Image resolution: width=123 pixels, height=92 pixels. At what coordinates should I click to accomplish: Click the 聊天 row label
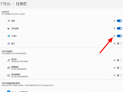[x=13, y=44]
